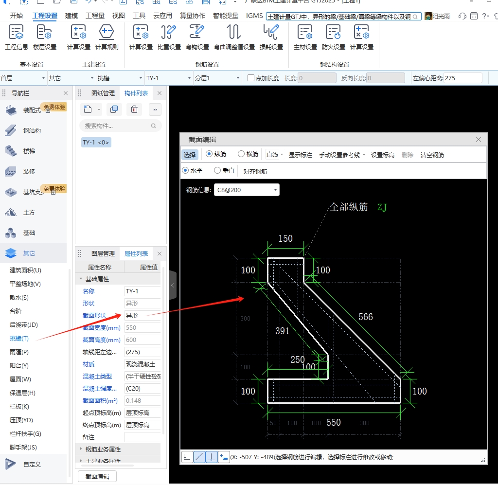Open 损耗设置 icon
498x485 pixels.
point(271,37)
